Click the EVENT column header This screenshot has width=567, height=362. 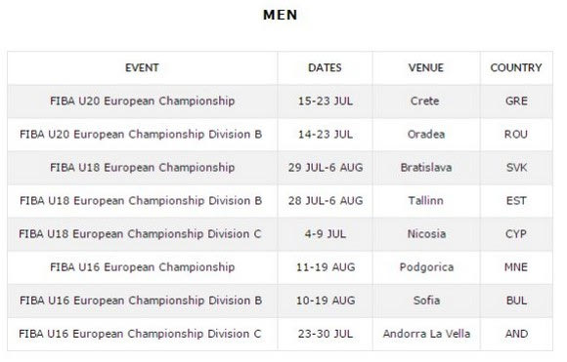click(x=142, y=68)
